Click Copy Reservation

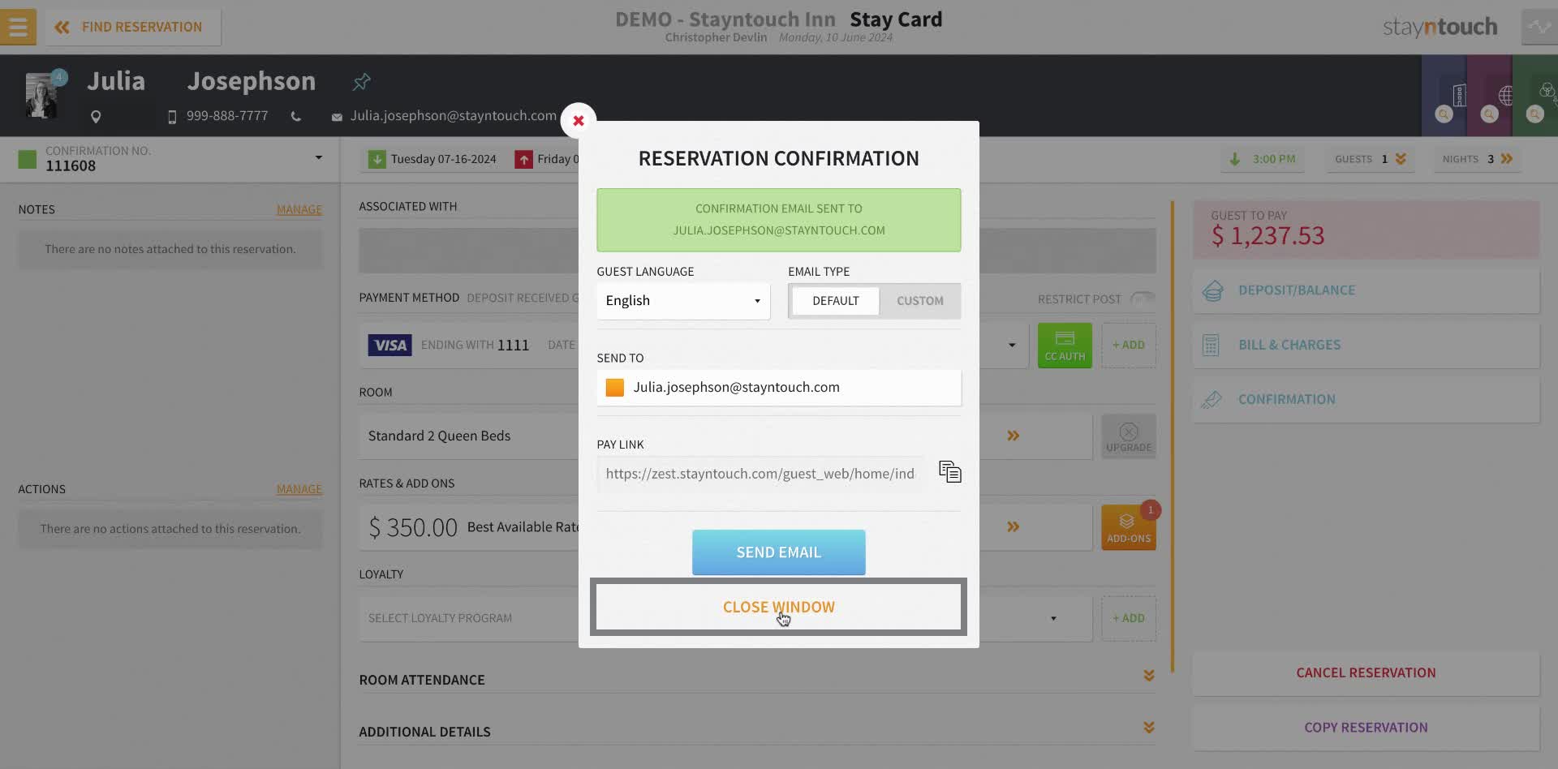tap(1366, 728)
